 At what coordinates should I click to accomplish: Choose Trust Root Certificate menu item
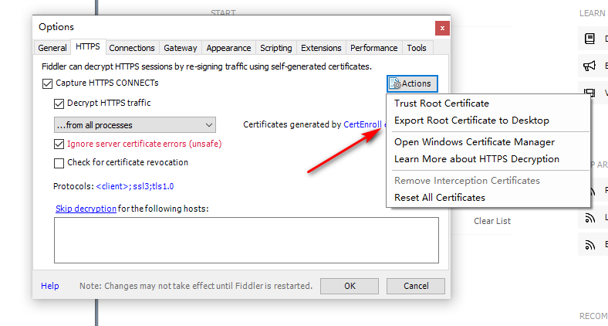click(488, 104)
